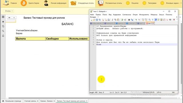Open the Регламентные отчеты section
The image size is (183, 103).
(110, 3)
